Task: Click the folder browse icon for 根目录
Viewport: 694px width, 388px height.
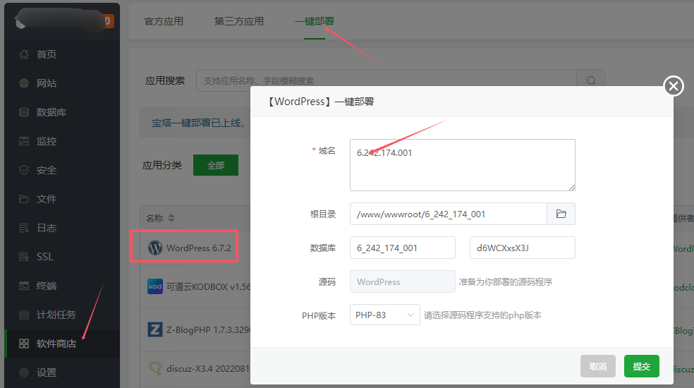Action: coord(561,214)
